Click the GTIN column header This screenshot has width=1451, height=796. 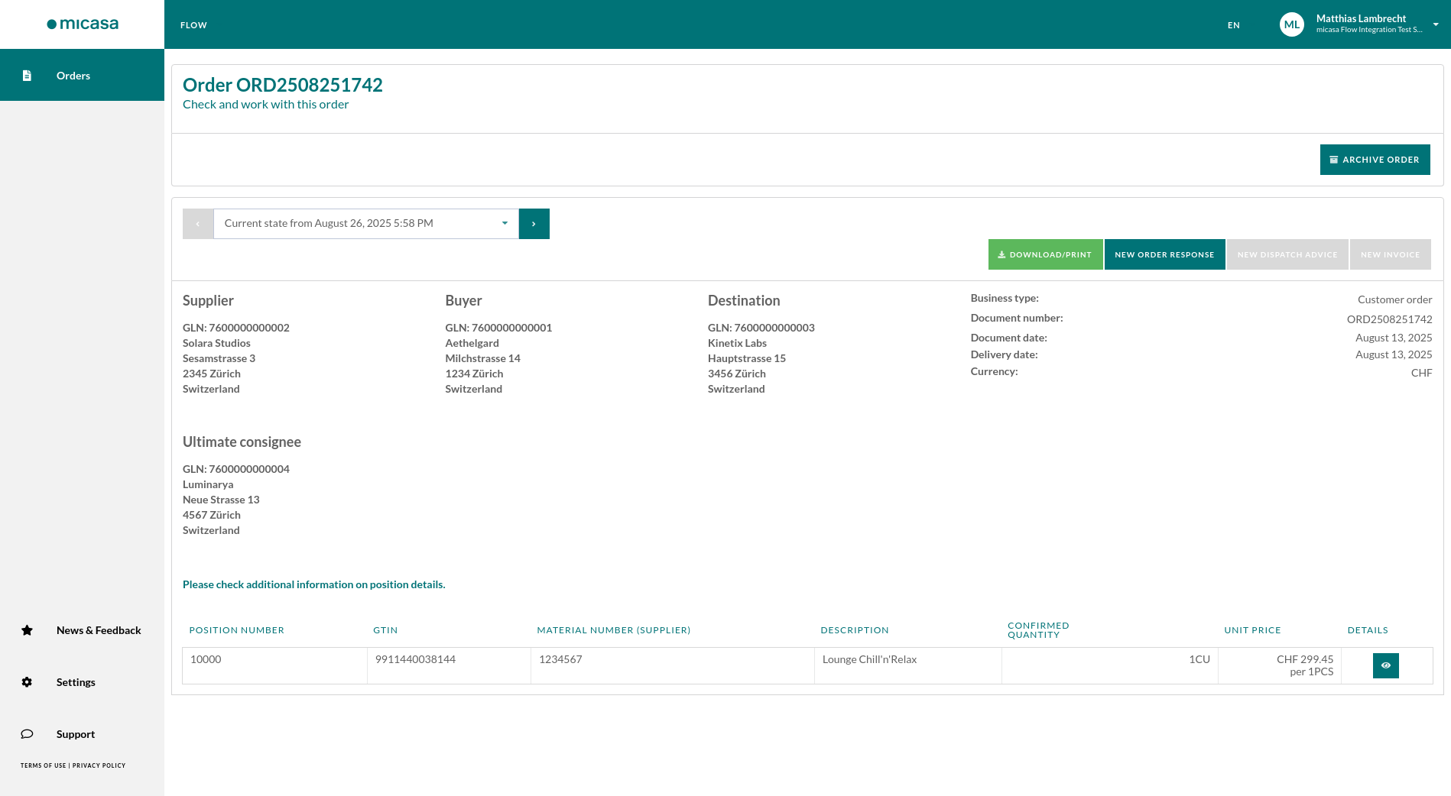[385, 630]
